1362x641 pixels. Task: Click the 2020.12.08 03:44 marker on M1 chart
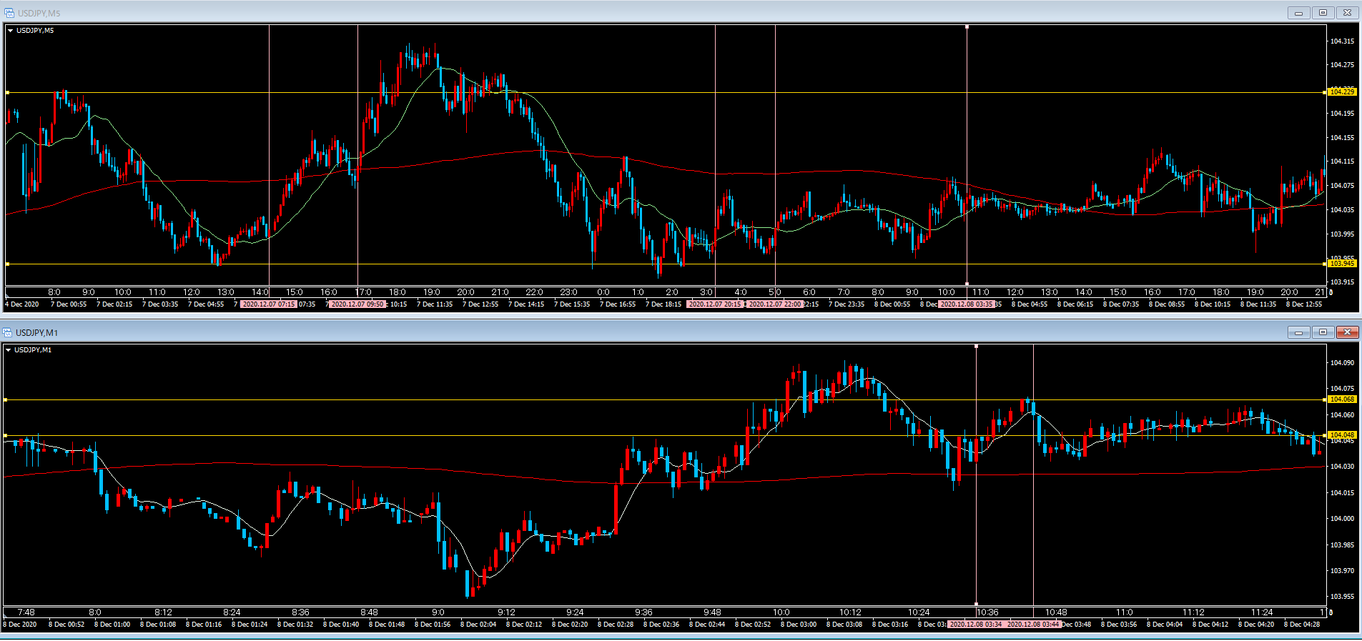click(x=1033, y=625)
